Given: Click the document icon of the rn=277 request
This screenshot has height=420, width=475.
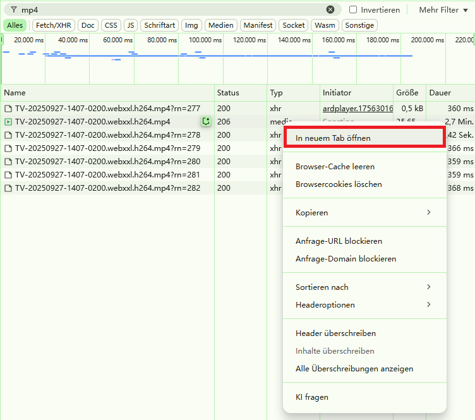Looking at the screenshot, I should click(8, 109).
